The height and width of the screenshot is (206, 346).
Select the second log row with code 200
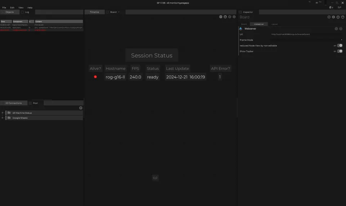pyautogui.click(x=41, y=28)
